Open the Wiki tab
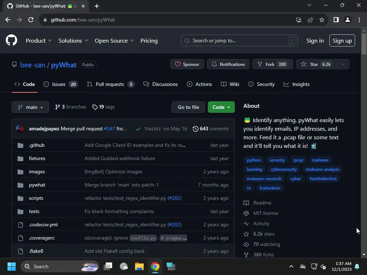This screenshot has height=275, width=367. pyautogui.click(x=230, y=84)
